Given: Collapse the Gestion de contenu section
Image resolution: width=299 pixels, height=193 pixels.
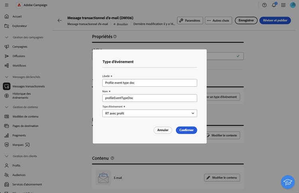Looking at the screenshot, I should pos(6,107).
